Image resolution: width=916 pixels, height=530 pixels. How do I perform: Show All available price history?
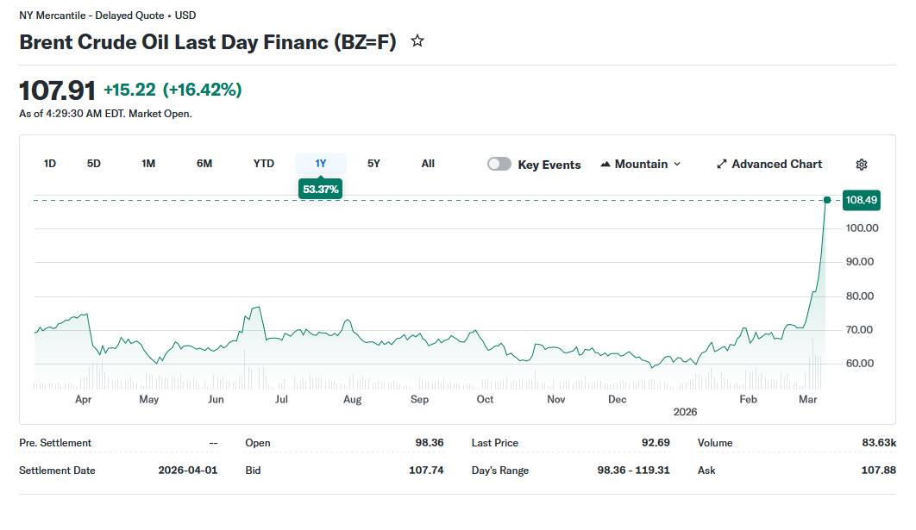428,163
